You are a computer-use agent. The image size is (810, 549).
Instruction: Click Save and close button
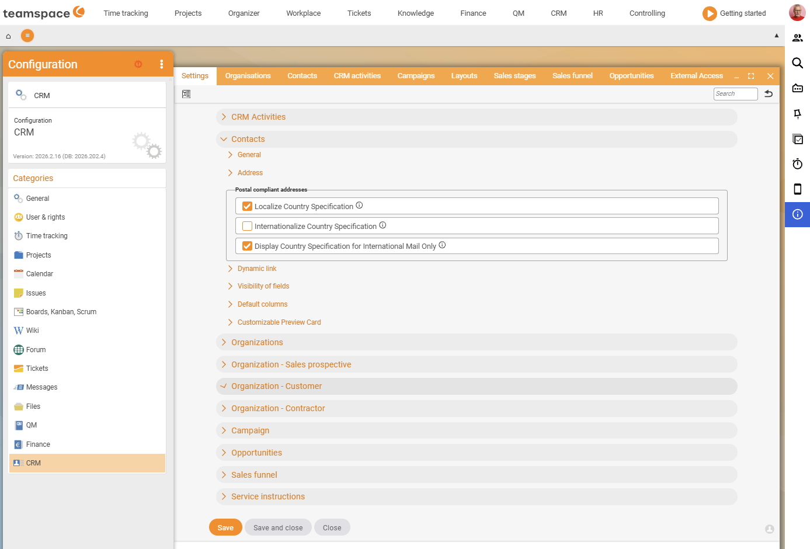click(278, 527)
